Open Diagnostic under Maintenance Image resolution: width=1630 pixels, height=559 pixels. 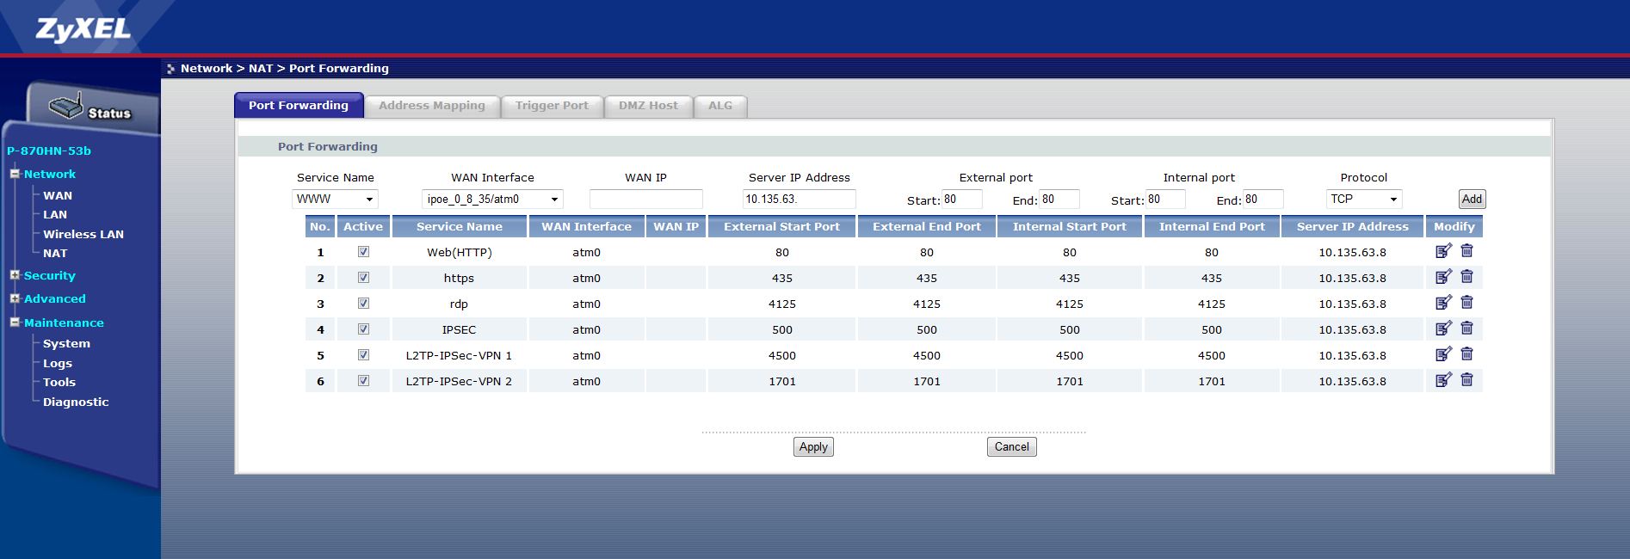(x=76, y=402)
